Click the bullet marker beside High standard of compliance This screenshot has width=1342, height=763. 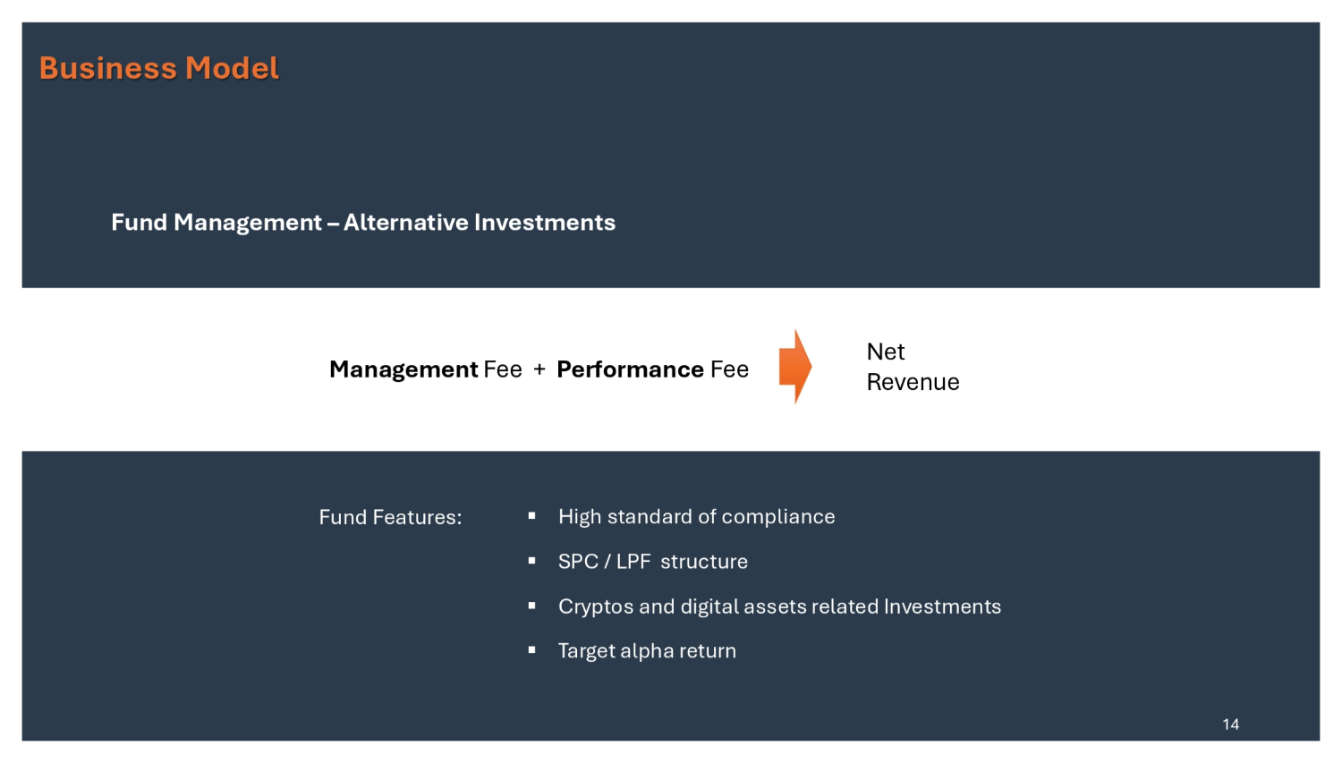tap(532, 516)
